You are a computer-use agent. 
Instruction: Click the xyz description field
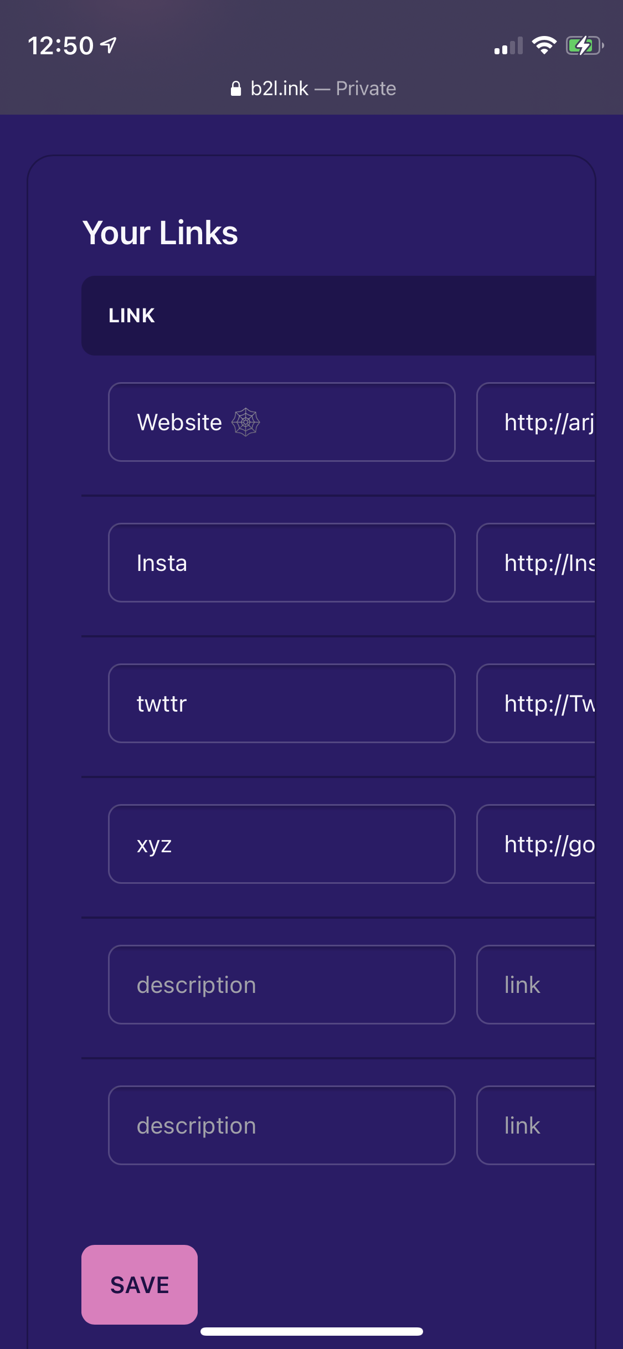281,844
